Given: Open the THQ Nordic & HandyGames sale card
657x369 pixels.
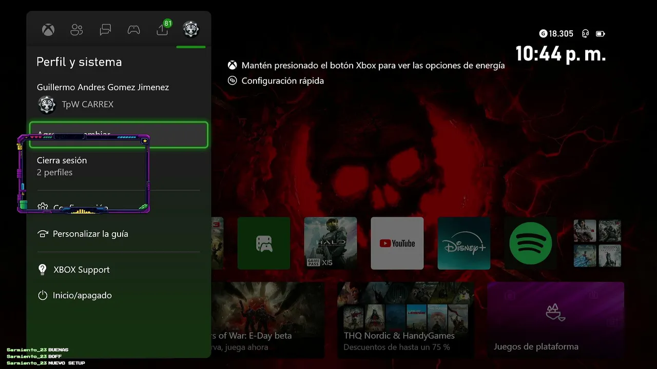Looking at the screenshot, I should (x=406, y=320).
